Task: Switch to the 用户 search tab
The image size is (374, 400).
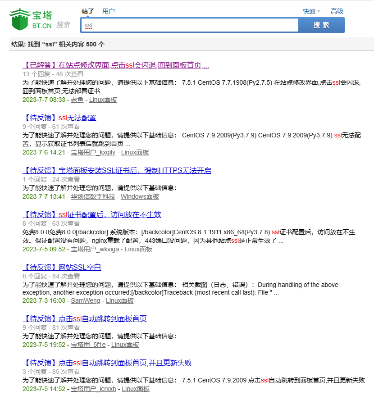Action: click(108, 11)
